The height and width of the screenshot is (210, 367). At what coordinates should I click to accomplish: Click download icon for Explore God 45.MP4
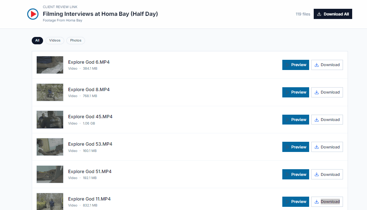[x=317, y=120]
